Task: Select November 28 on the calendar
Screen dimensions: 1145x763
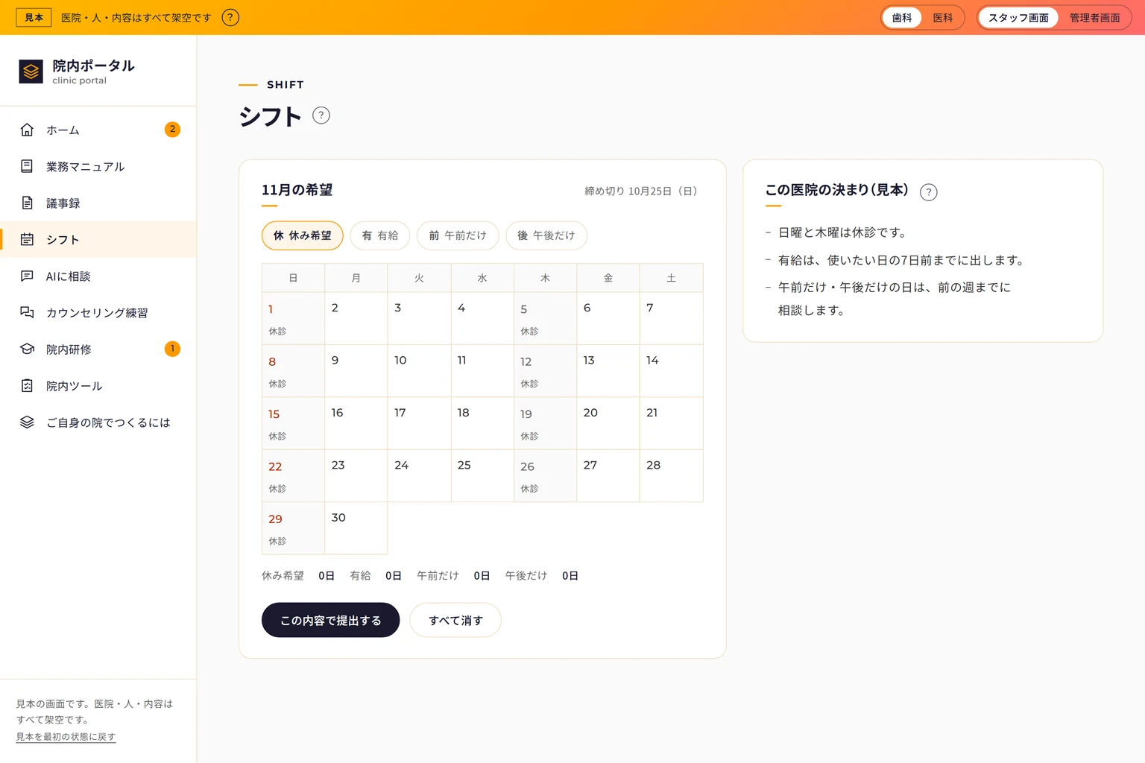Action: point(671,475)
